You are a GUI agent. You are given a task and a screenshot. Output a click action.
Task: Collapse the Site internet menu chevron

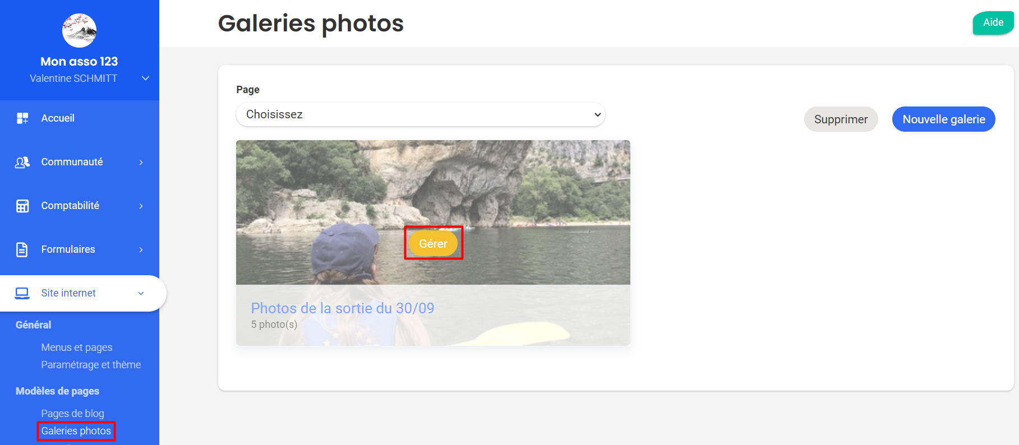141,293
